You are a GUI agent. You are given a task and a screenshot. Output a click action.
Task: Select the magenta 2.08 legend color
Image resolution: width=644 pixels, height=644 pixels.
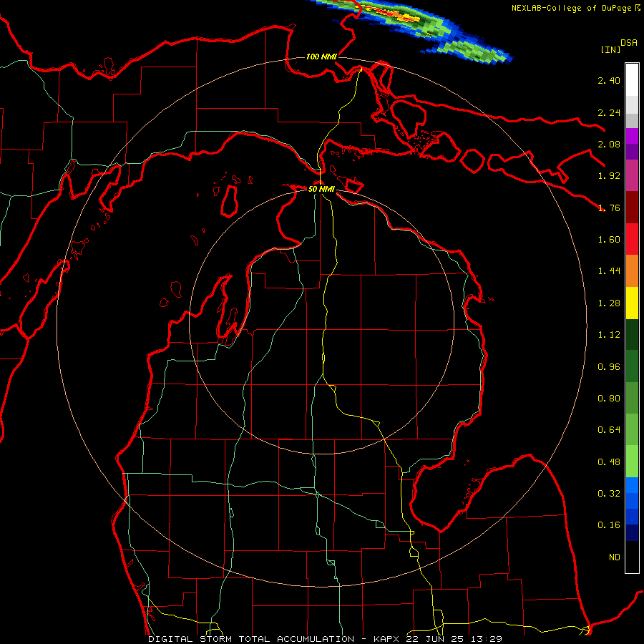632,136
